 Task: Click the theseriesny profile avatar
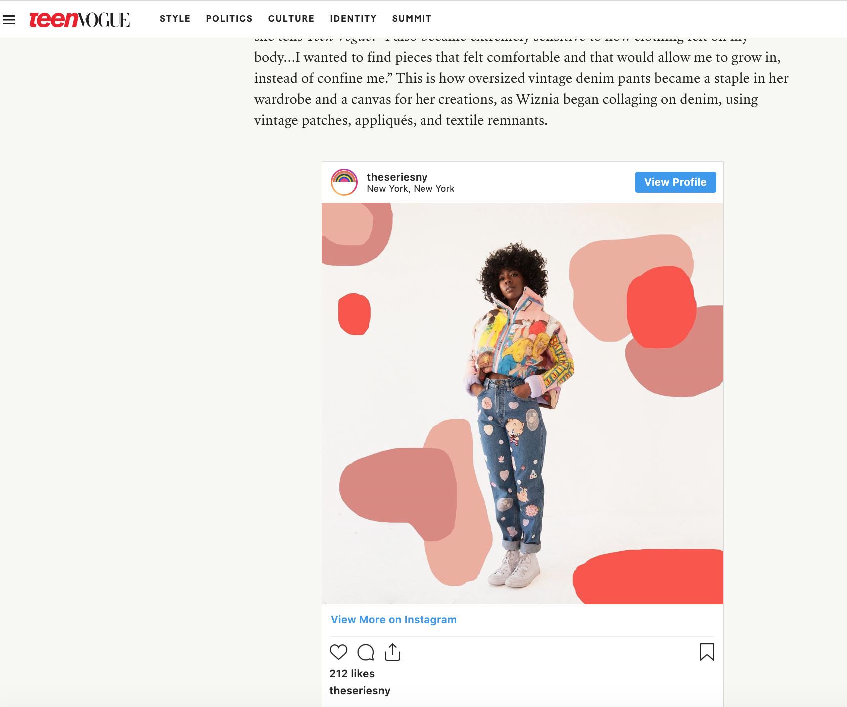click(344, 182)
